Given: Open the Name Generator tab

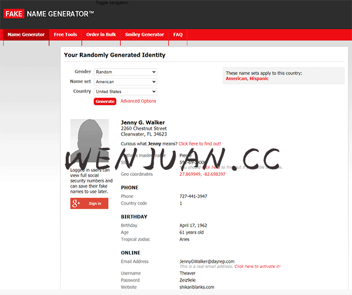Looking at the screenshot, I should [26, 35].
